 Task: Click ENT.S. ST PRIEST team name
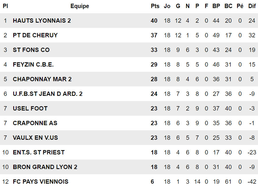38,152
